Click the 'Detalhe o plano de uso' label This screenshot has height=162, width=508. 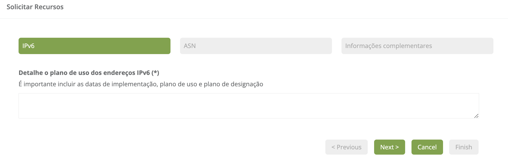tap(89, 73)
